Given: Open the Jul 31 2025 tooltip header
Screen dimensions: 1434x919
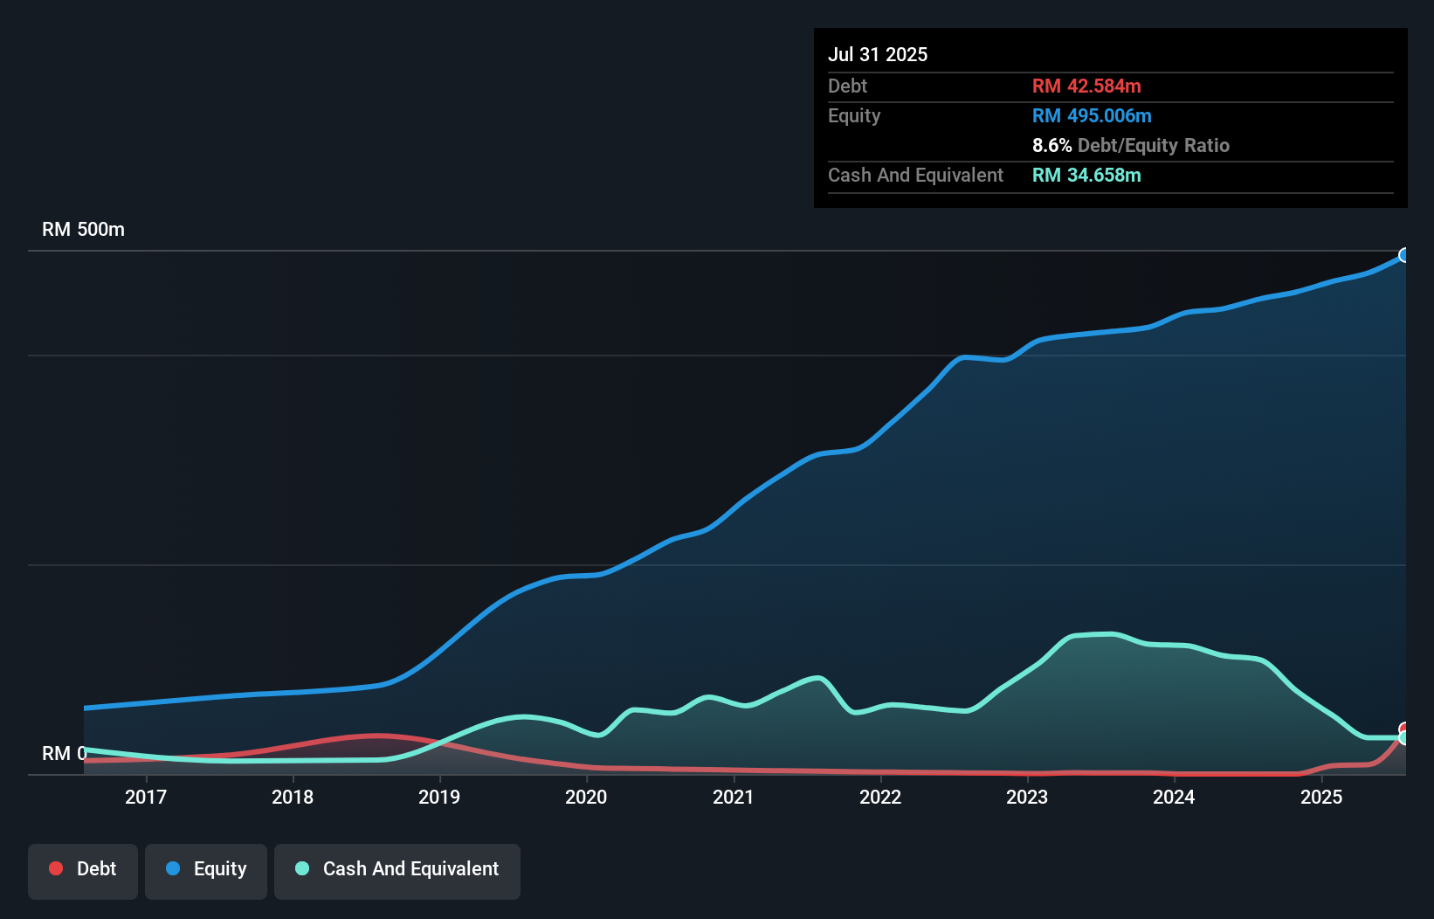Looking at the screenshot, I should click(x=878, y=54).
